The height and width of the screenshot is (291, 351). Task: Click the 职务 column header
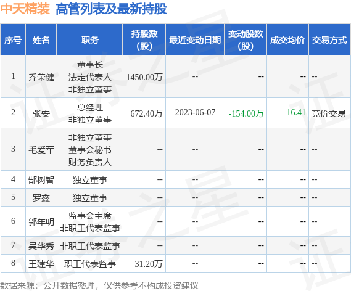[90, 40]
